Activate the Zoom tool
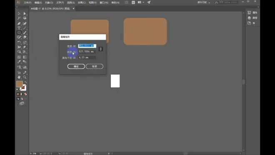This screenshot has height=155, width=275. coord(25,77)
